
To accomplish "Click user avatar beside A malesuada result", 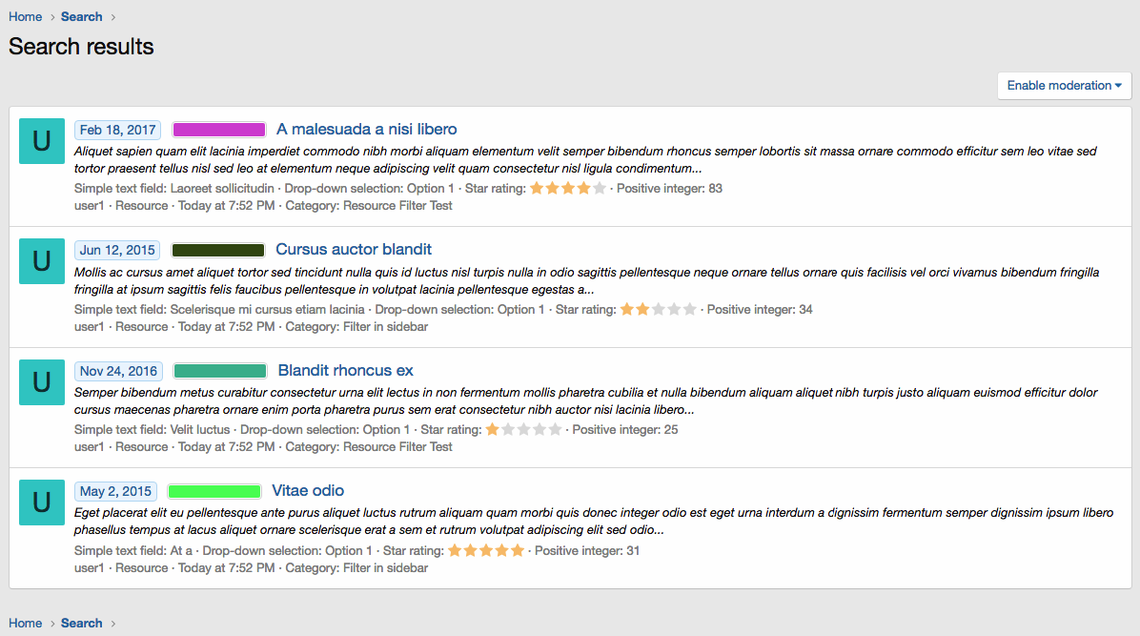I will 41,141.
